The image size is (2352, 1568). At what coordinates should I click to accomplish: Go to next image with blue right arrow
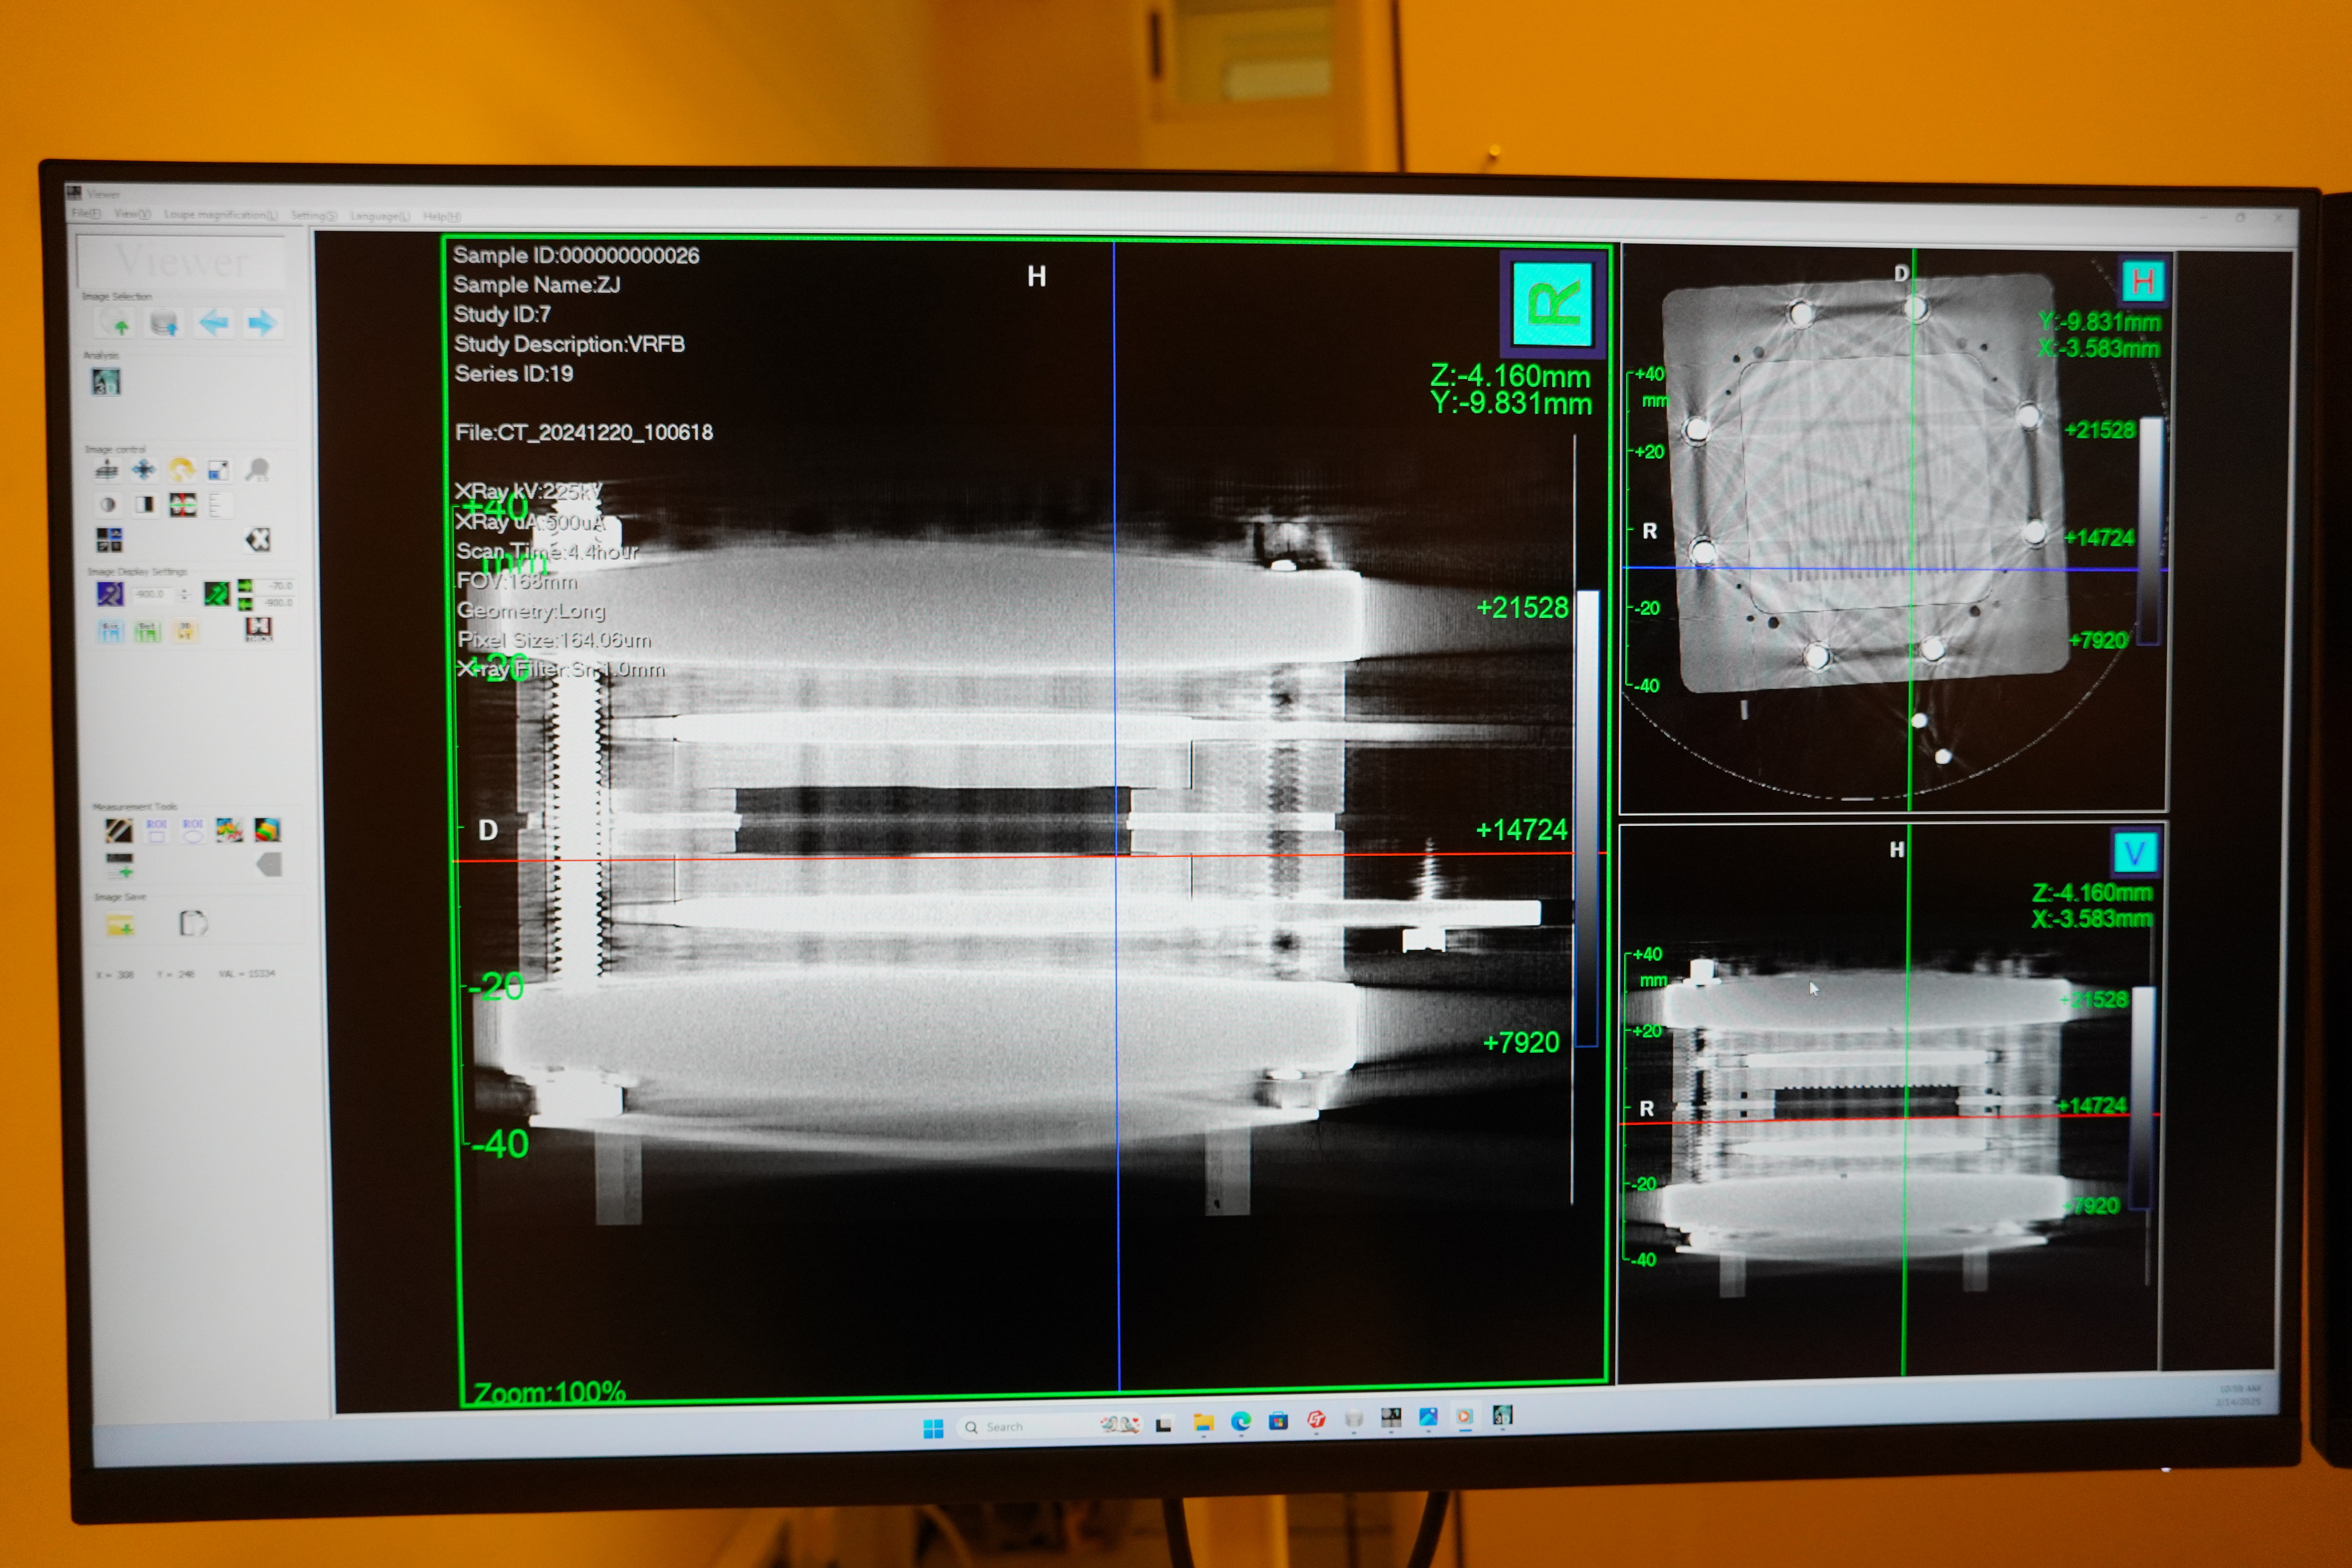(x=262, y=323)
